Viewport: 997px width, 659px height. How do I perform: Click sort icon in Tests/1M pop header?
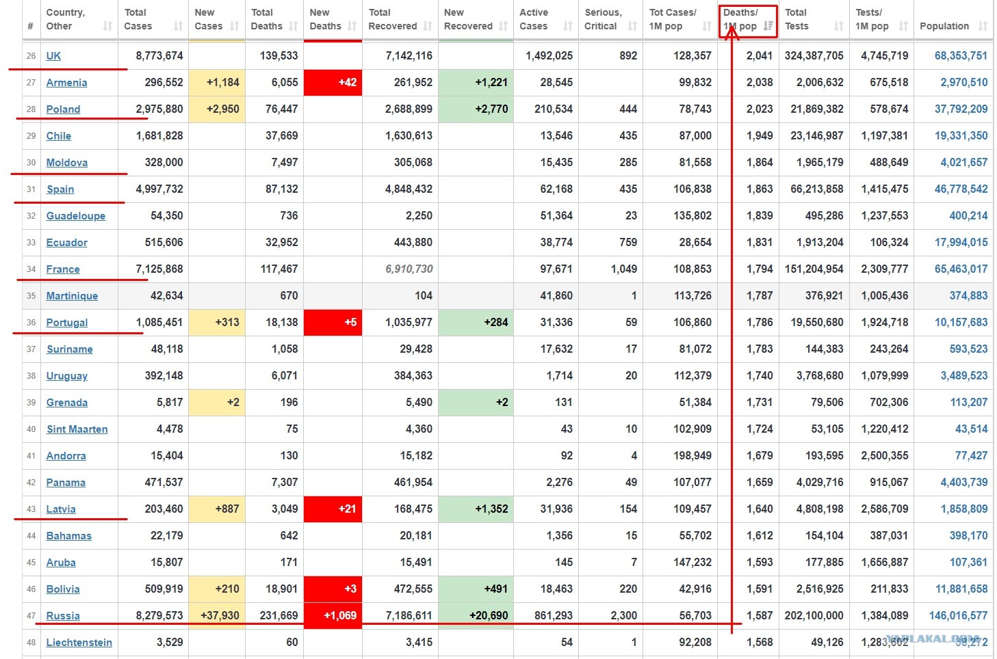(903, 26)
